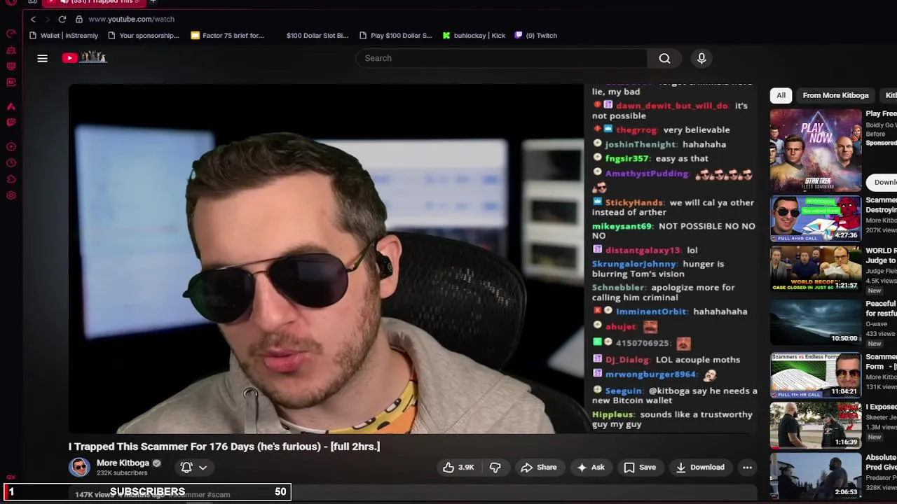Select the All filter chip
This screenshot has width=897, height=504.
click(781, 95)
